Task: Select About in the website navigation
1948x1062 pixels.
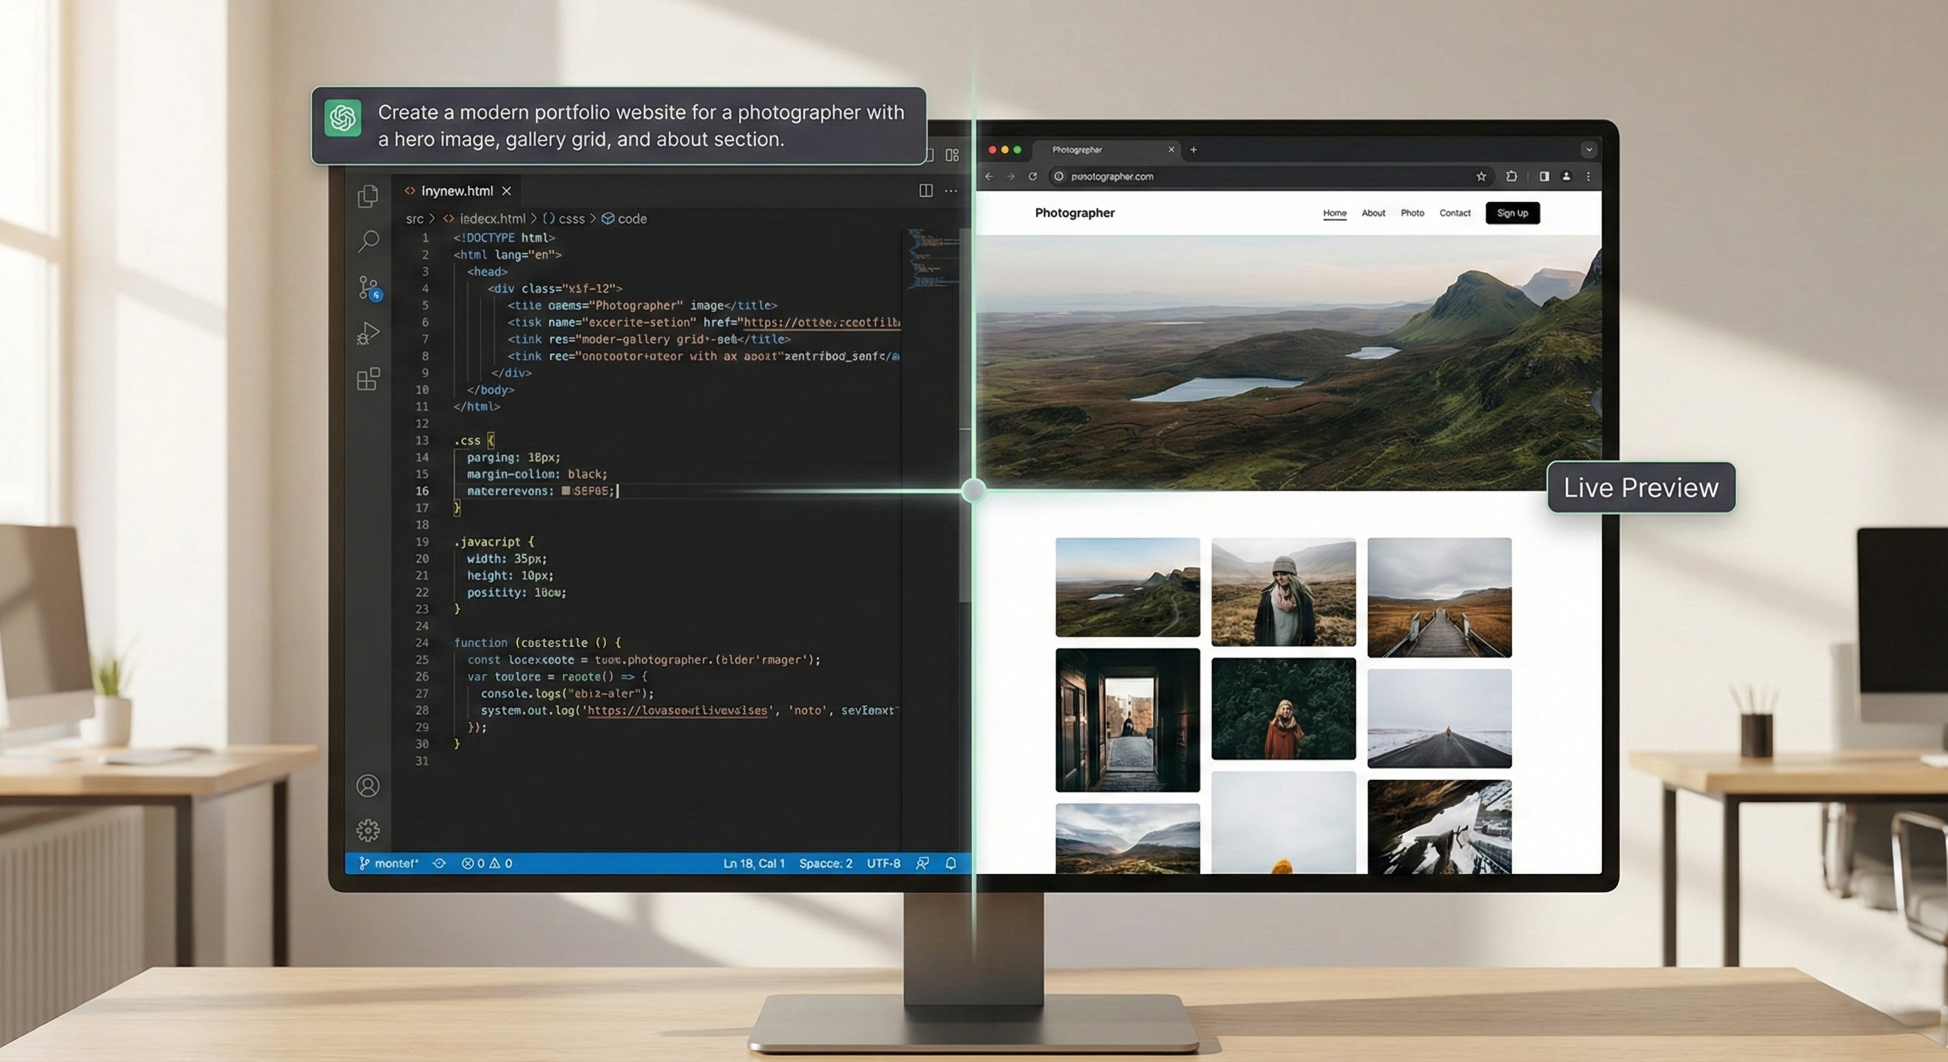Action: click(1373, 212)
